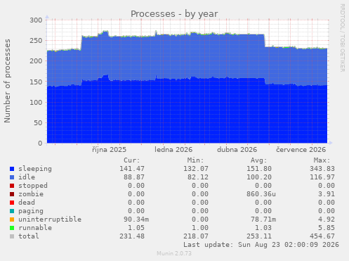Select the 250 y-axis tick label

(x=36, y=41)
